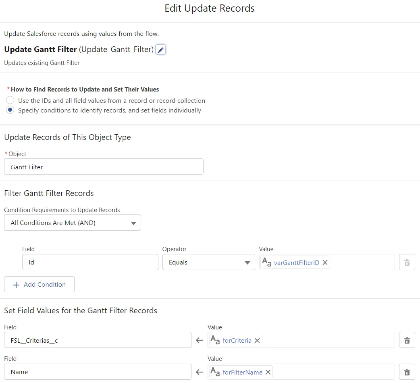Delete the Name field assignment row
Image resolution: width=420 pixels, height=383 pixels.
[407, 372]
